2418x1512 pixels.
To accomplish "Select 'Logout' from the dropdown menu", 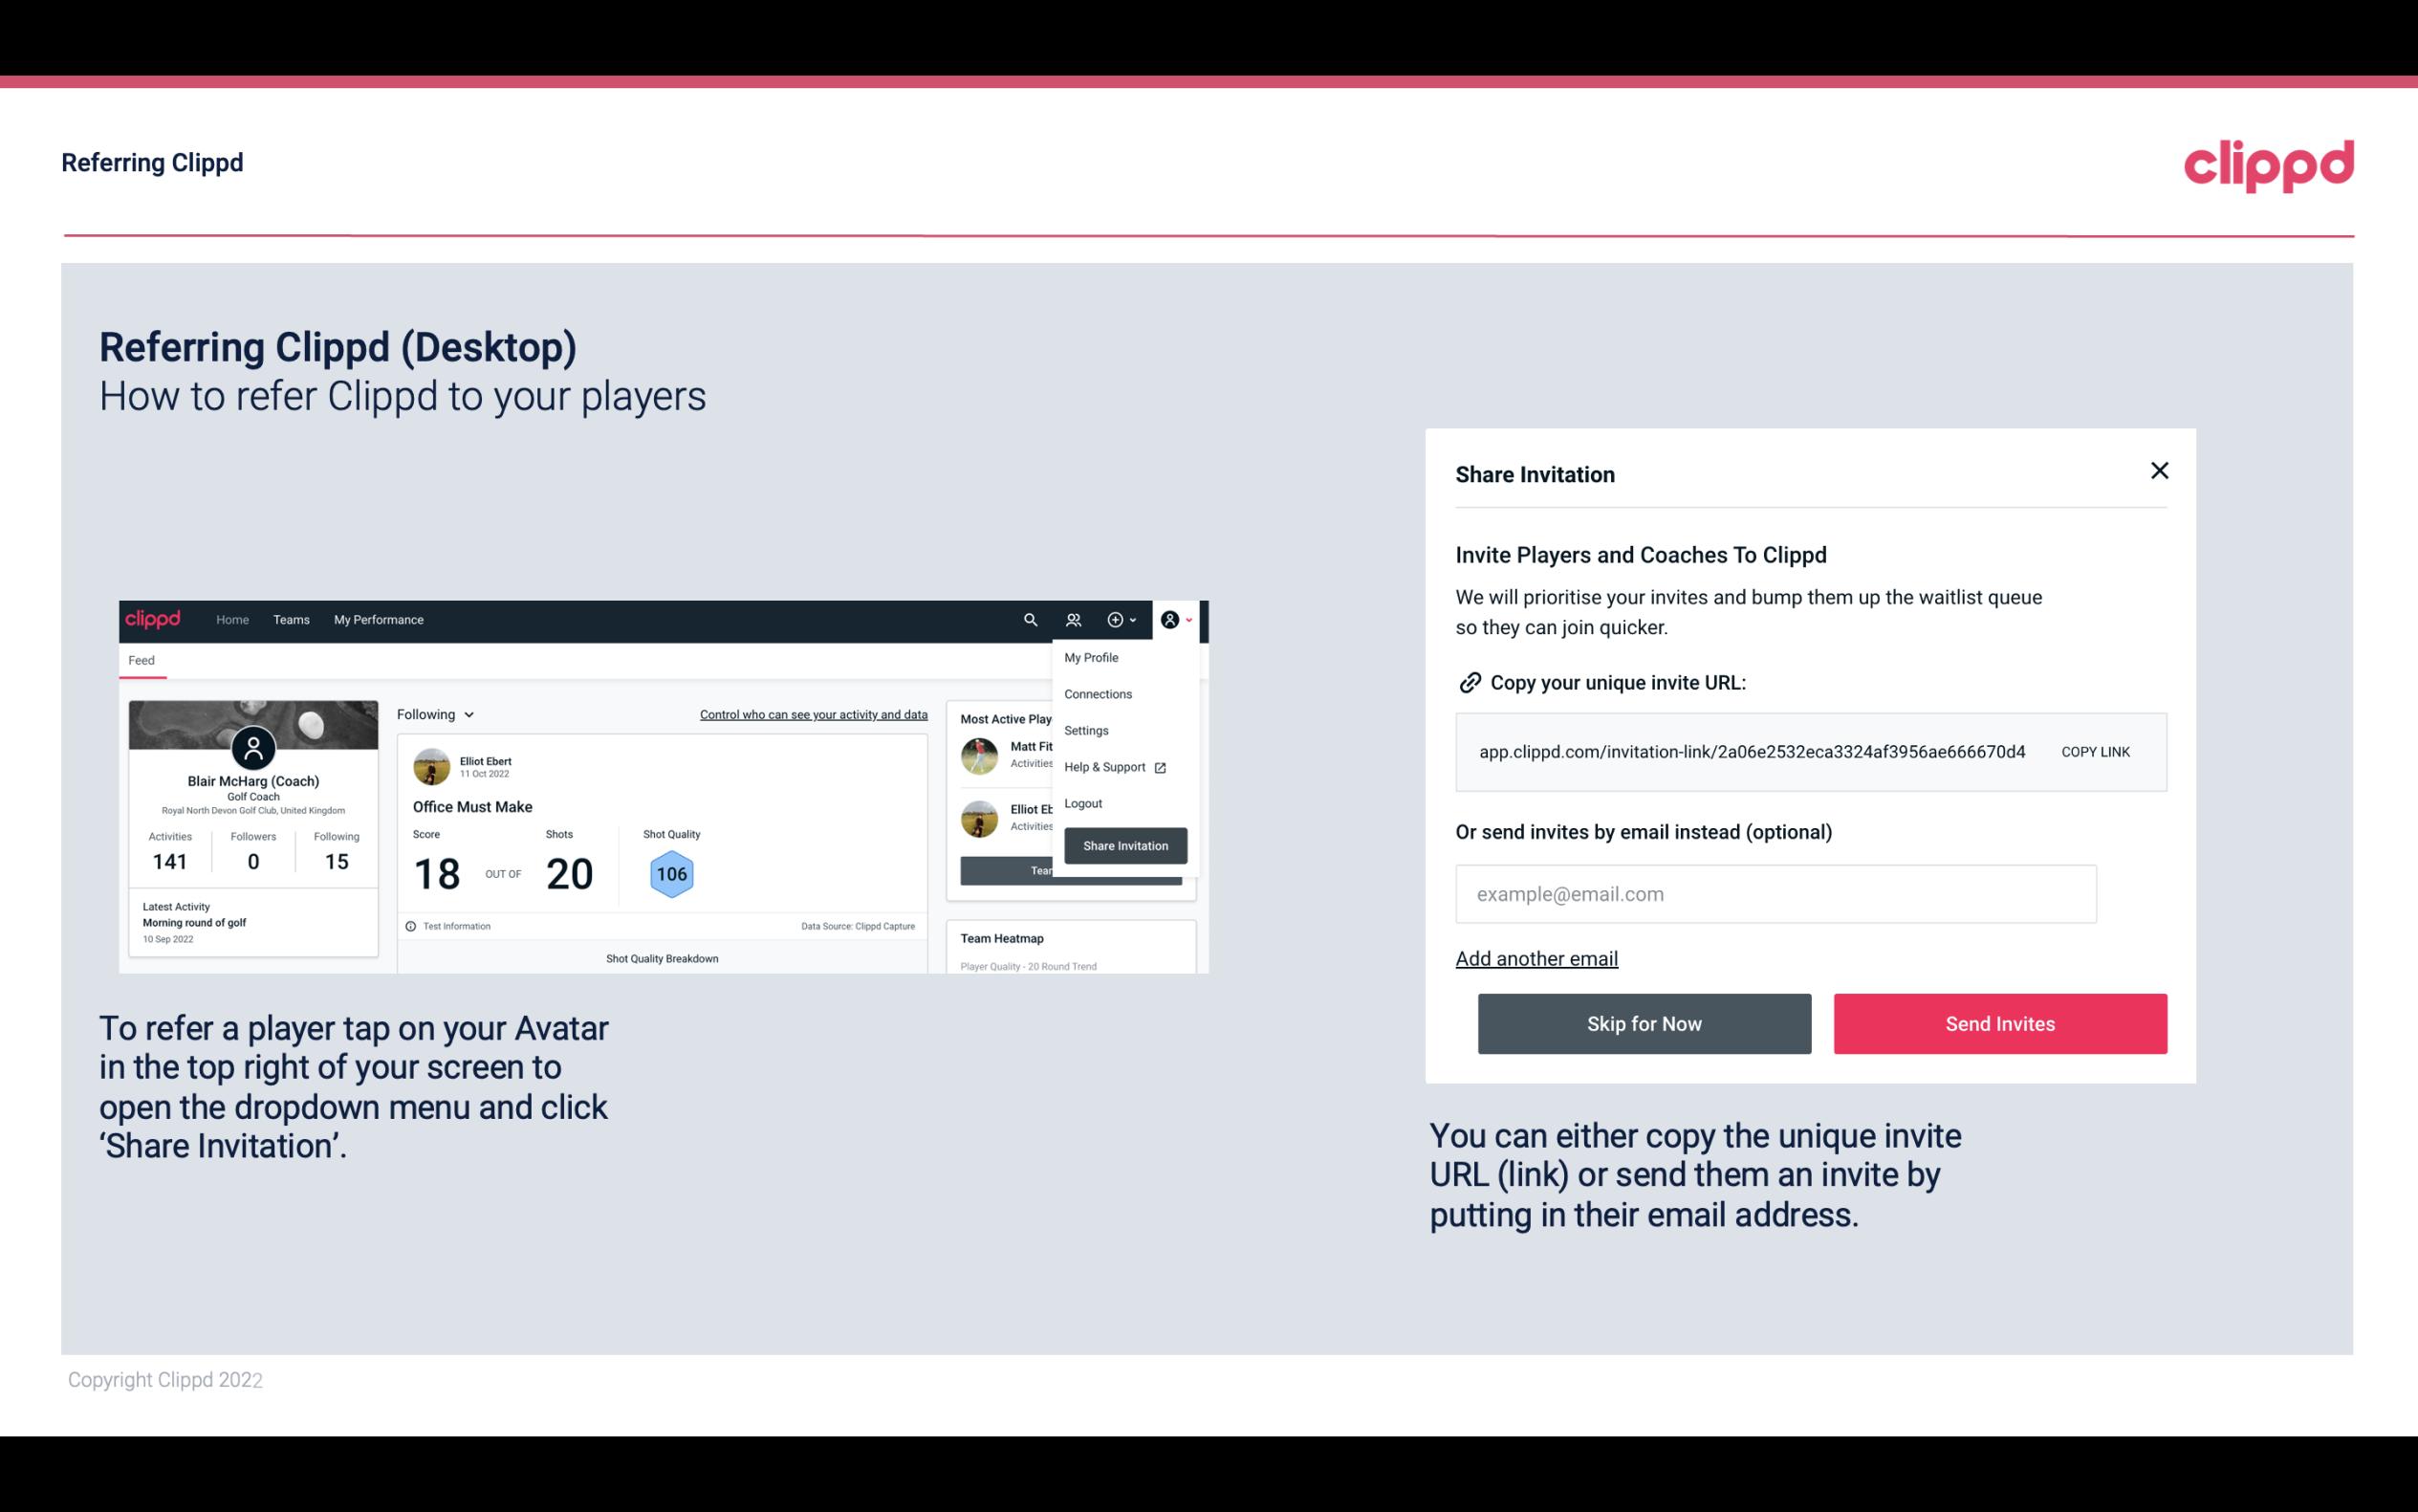I will coord(1082,803).
